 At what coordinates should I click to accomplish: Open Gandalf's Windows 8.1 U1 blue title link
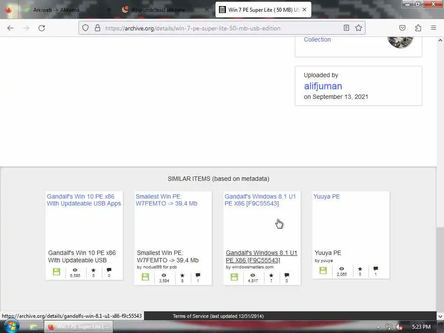tap(260, 200)
